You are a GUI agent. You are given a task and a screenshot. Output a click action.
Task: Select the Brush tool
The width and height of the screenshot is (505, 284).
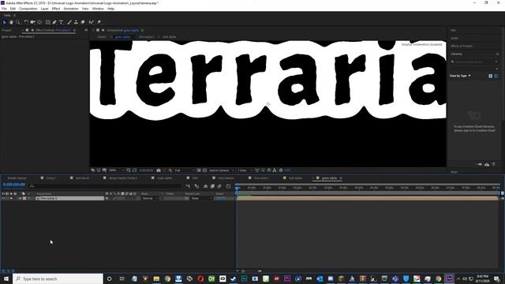(x=69, y=22)
